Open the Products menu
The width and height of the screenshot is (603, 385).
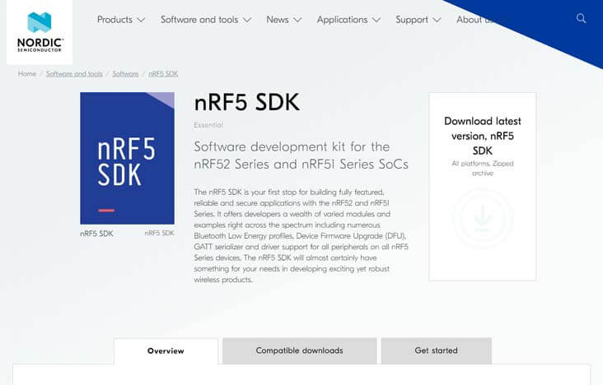115,20
